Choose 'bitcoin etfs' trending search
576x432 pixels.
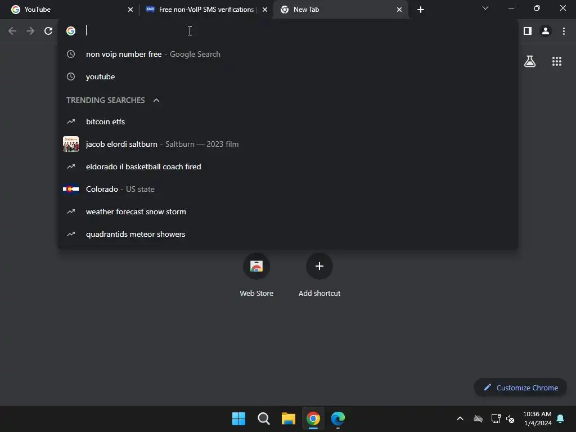click(x=288, y=121)
